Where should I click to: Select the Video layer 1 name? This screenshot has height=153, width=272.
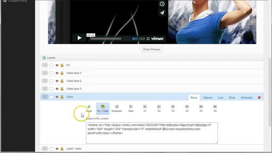[x=74, y=73]
